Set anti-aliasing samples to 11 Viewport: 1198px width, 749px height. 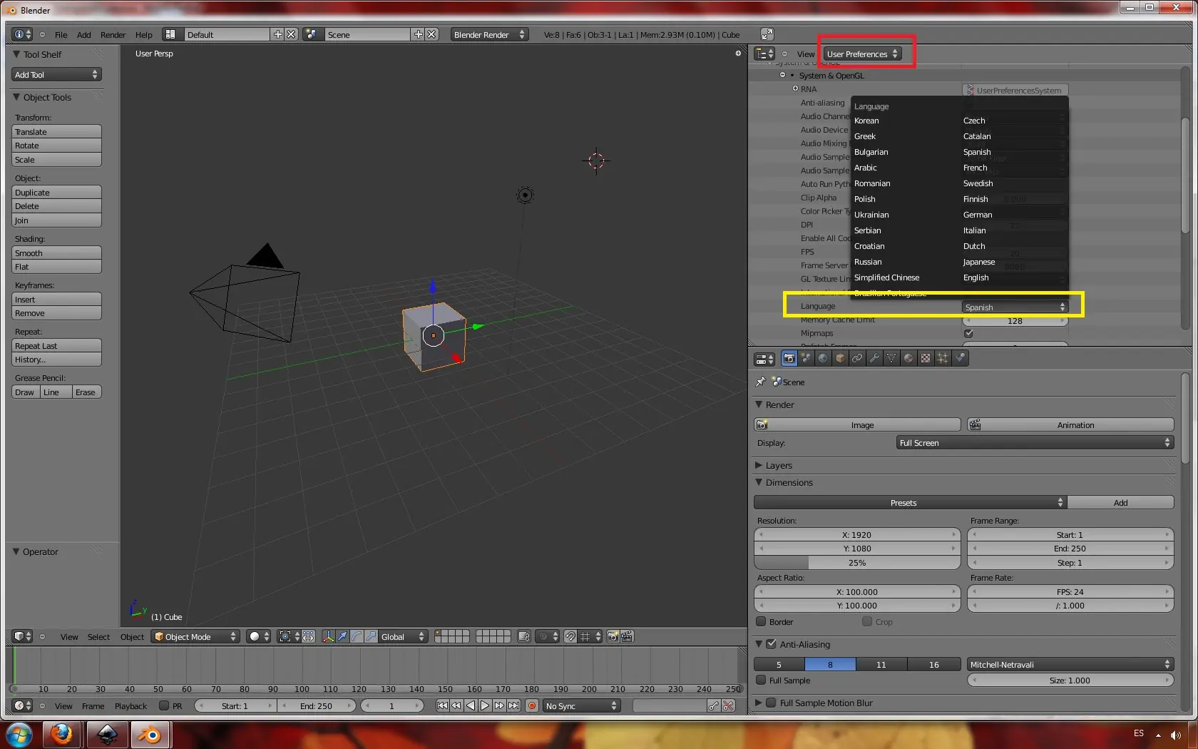tap(881, 664)
